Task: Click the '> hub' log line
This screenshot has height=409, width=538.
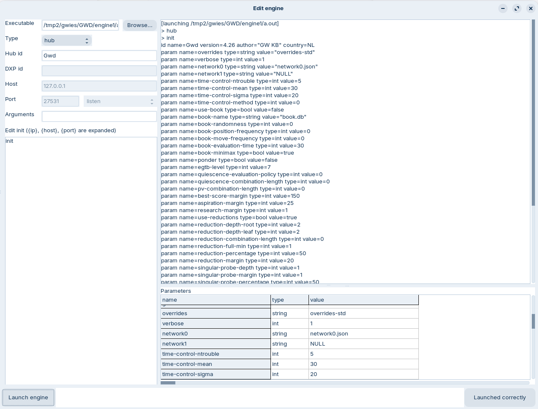Action: [x=169, y=31]
